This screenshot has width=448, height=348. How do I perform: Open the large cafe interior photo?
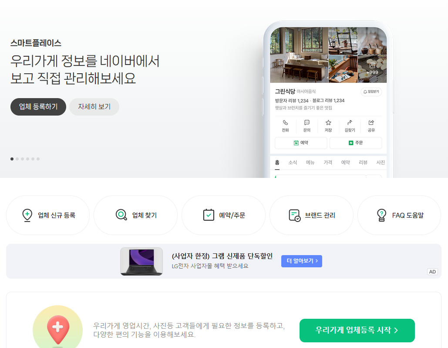point(299,55)
